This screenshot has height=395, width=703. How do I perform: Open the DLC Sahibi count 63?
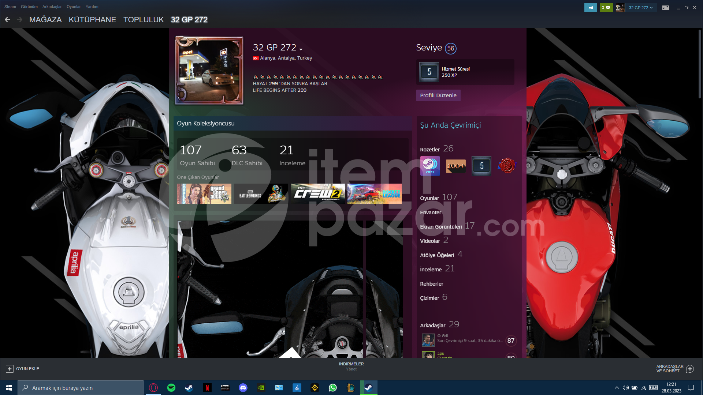pyautogui.click(x=247, y=155)
